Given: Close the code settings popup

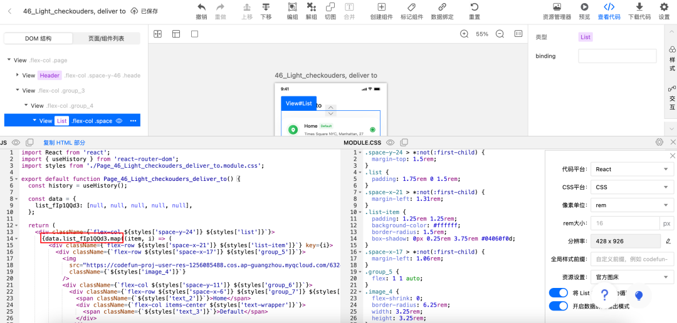Looking at the screenshot, I should pyautogui.click(x=672, y=155).
